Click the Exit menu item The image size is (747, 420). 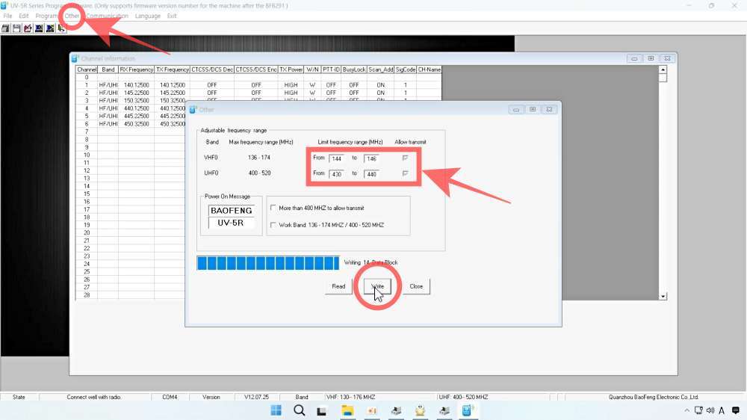[x=172, y=16]
